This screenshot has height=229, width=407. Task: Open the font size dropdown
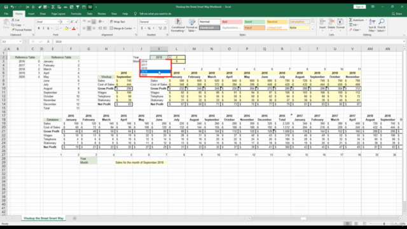pos(68,22)
